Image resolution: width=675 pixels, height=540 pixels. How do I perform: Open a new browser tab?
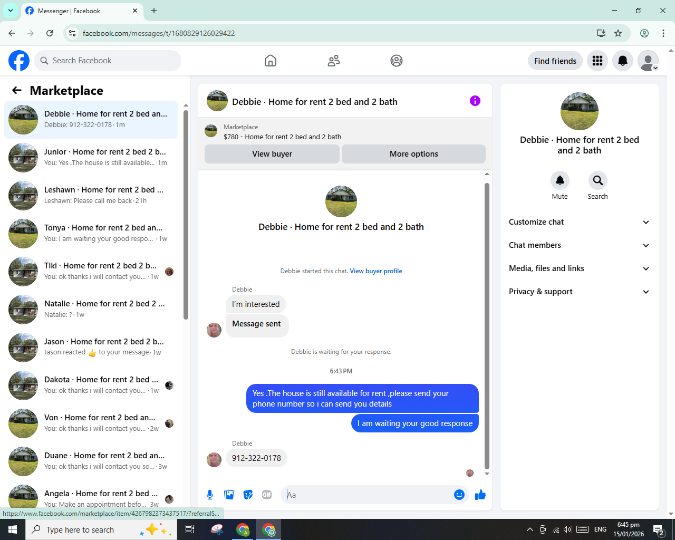(154, 11)
